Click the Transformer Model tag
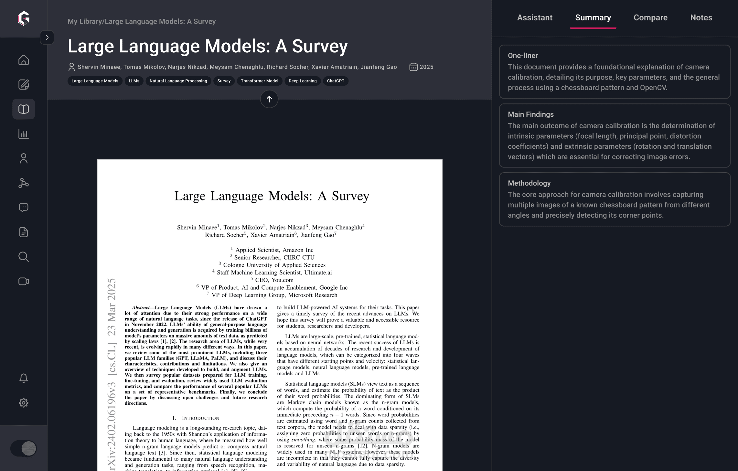The height and width of the screenshot is (471, 738). pyautogui.click(x=259, y=81)
